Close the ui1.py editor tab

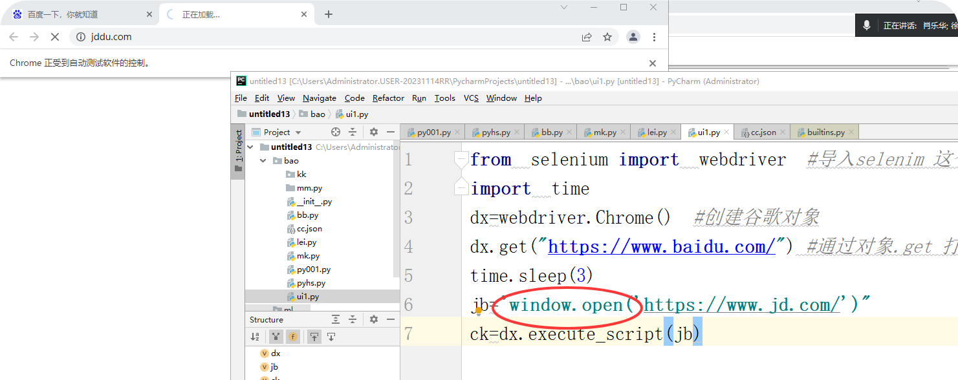pos(727,132)
